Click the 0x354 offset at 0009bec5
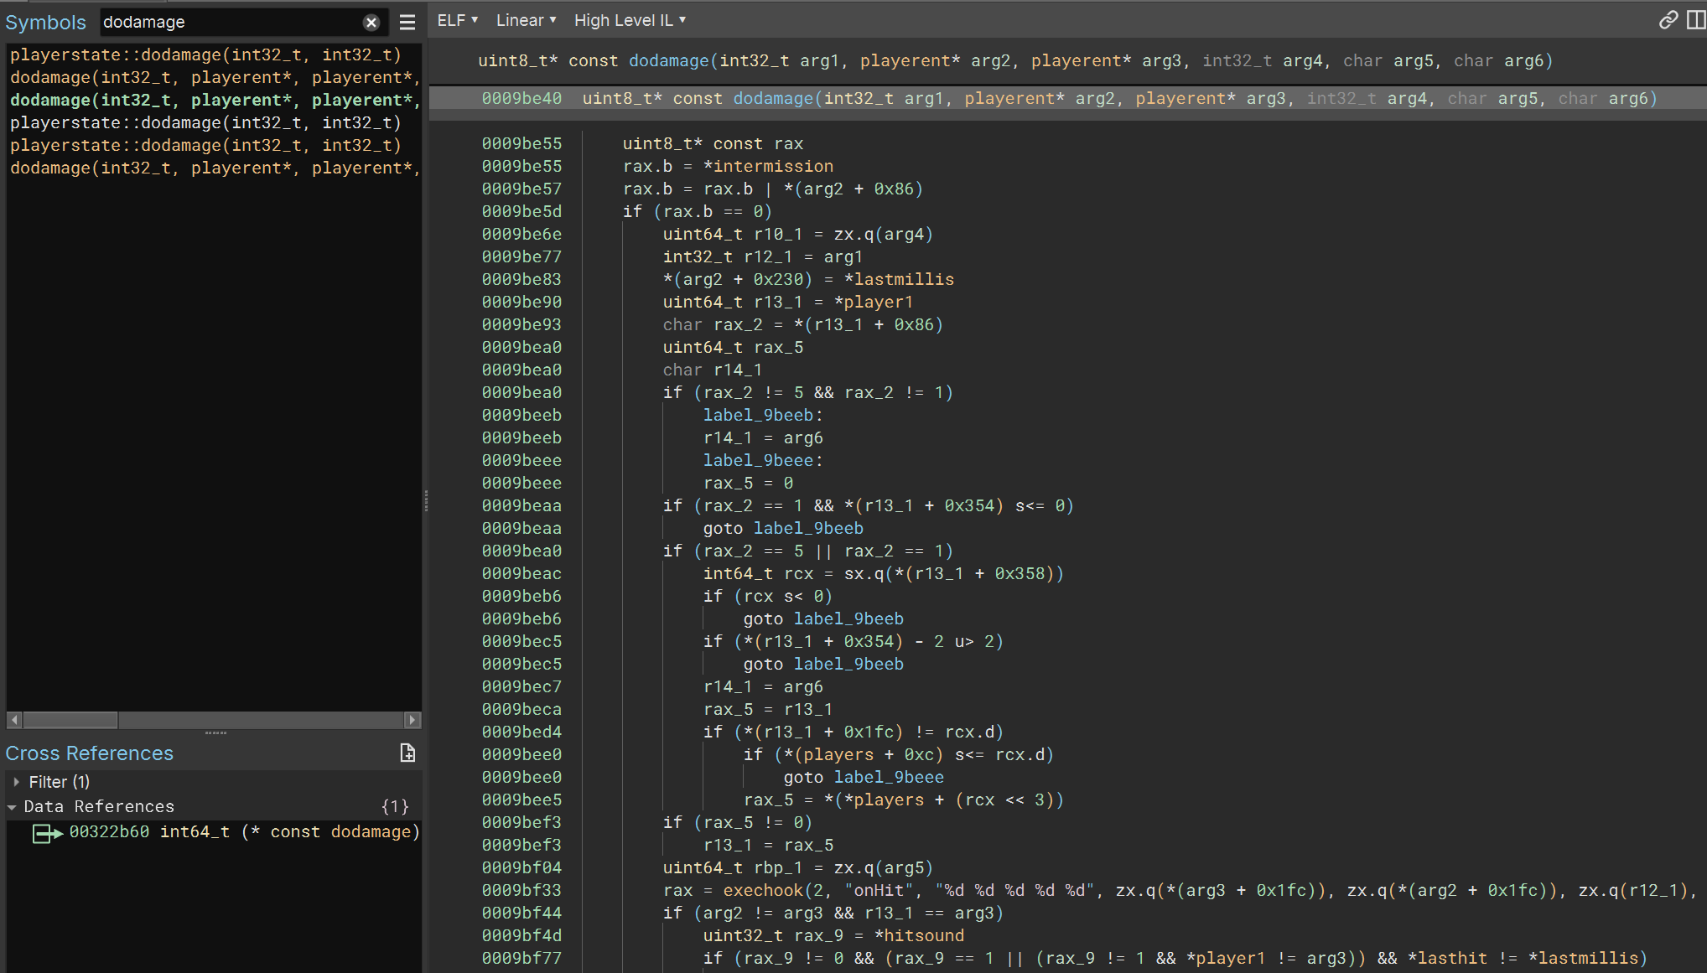The width and height of the screenshot is (1707, 973). click(869, 641)
